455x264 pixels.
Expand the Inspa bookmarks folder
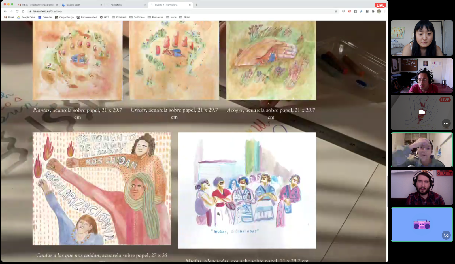(x=171, y=17)
